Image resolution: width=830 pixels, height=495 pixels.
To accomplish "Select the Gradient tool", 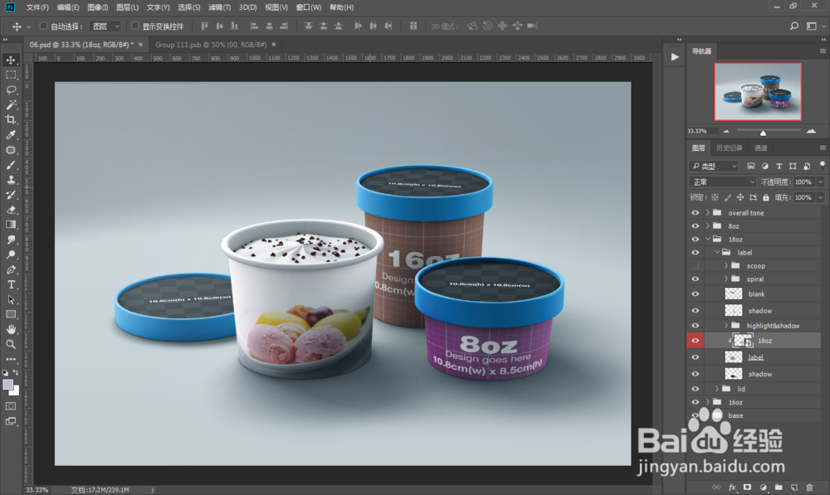I will tap(11, 225).
